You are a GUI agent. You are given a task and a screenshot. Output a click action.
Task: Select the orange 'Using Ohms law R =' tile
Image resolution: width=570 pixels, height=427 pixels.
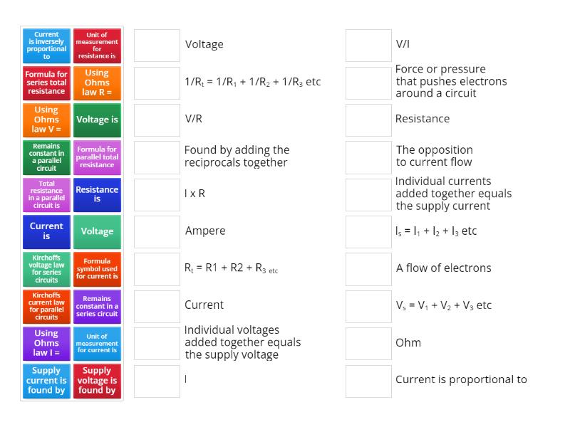coord(97,83)
